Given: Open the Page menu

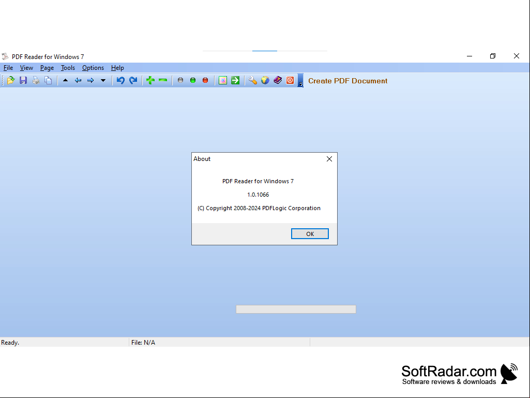Looking at the screenshot, I should point(47,68).
